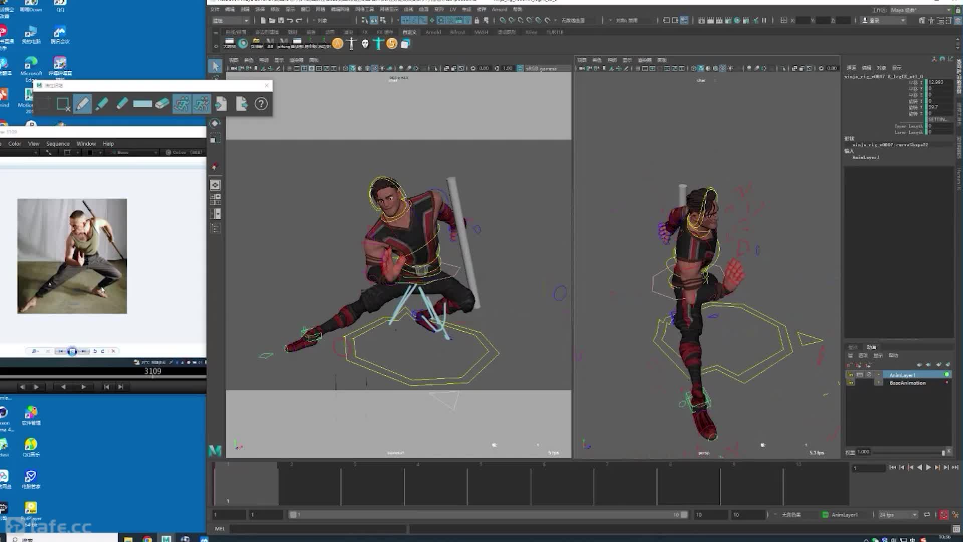Toggle the first ghosting runner icon in floating toolbar
Screen dimensions: 963x542
pos(182,104)
